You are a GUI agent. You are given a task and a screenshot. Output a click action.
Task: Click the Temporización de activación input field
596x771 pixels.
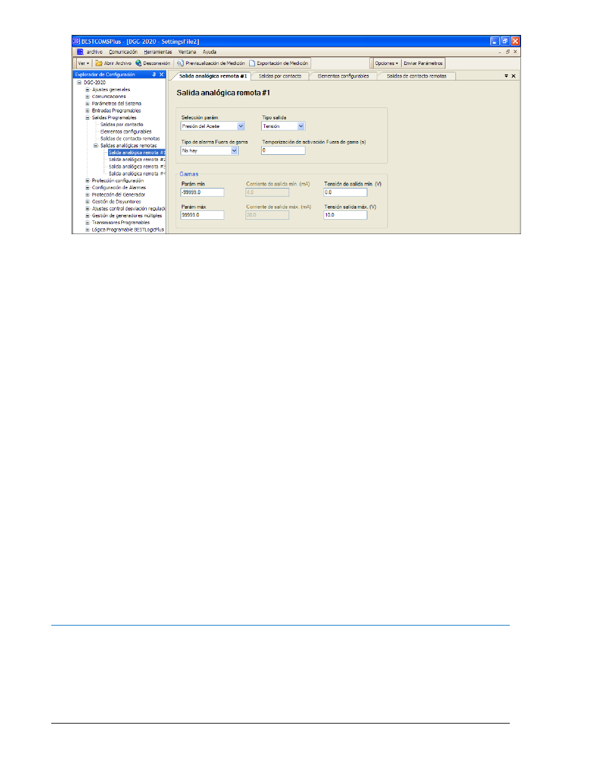click(283, 150)
